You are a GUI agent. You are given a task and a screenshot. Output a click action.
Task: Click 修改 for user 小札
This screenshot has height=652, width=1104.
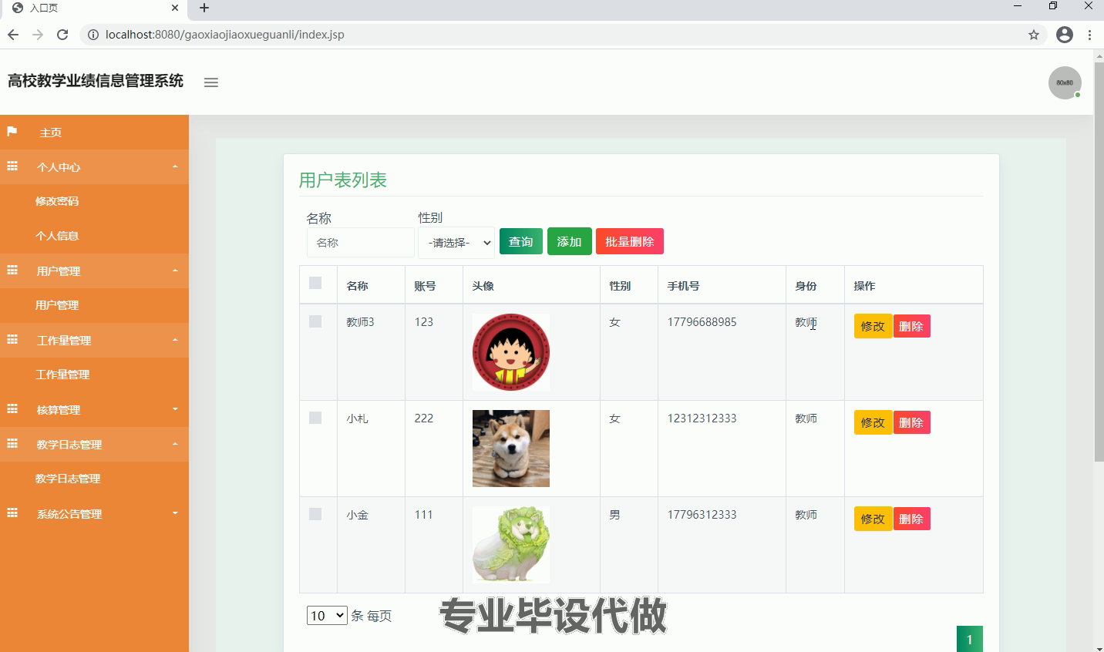click(873, 422)
